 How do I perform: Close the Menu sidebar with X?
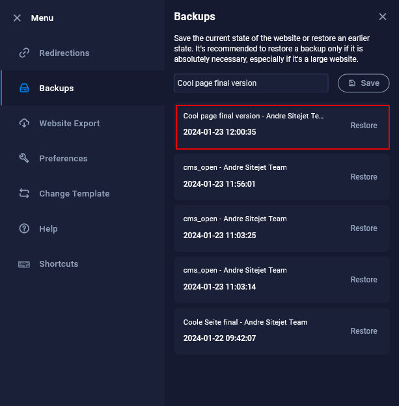17,18
